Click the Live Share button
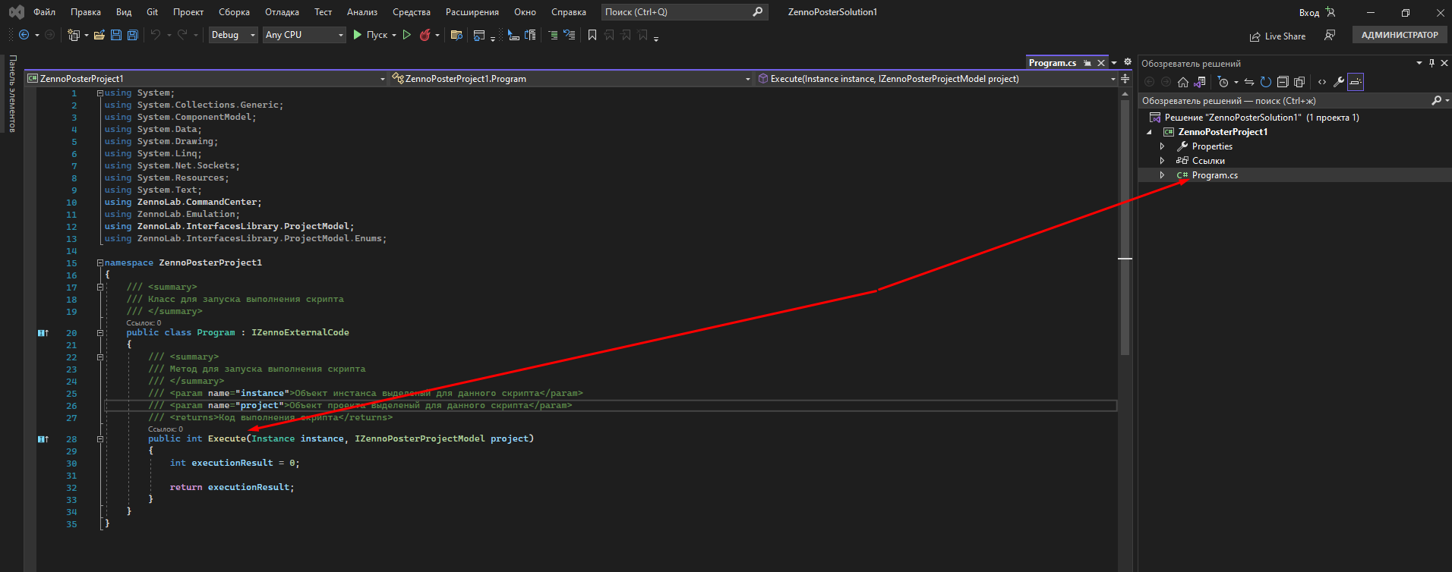 coord(1278,36)
